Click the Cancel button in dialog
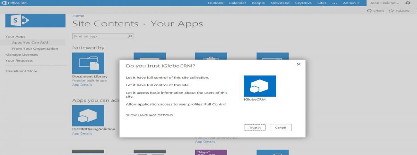The height and width of the screenshot is (155, 417). (x=280, y=128)
